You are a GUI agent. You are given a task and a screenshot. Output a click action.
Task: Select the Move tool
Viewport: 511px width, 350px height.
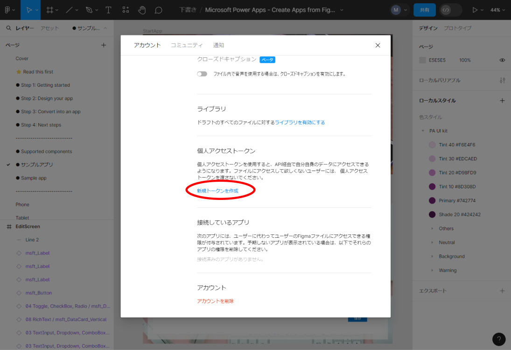28,10
